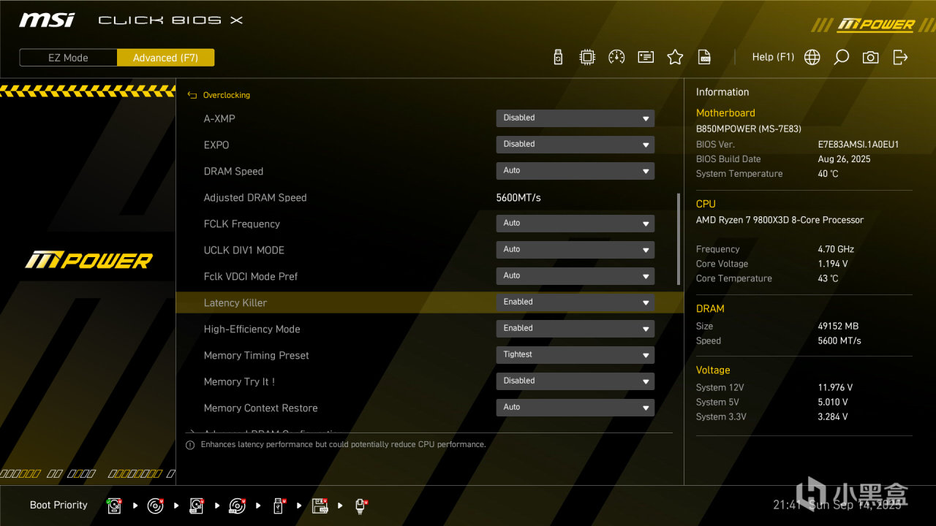This screenshot has height=526, width=936.
Task: Select the Fclk VDCI Mode Pref label
Action: 251,276
